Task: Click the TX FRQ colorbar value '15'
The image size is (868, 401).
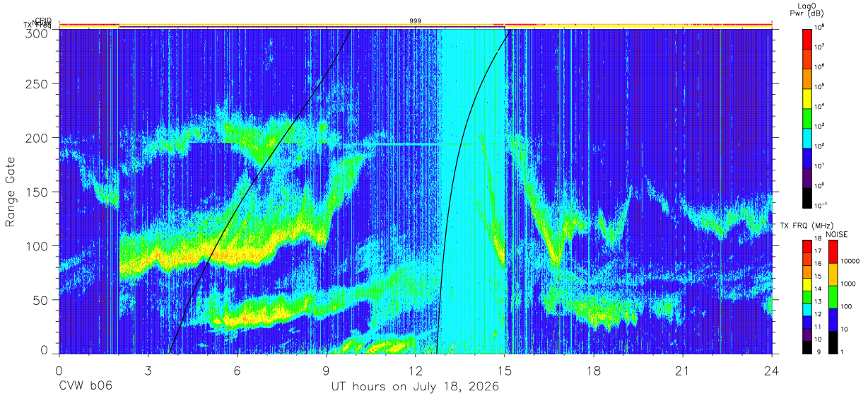Action: pyautogui.click(x=818, y=276)
